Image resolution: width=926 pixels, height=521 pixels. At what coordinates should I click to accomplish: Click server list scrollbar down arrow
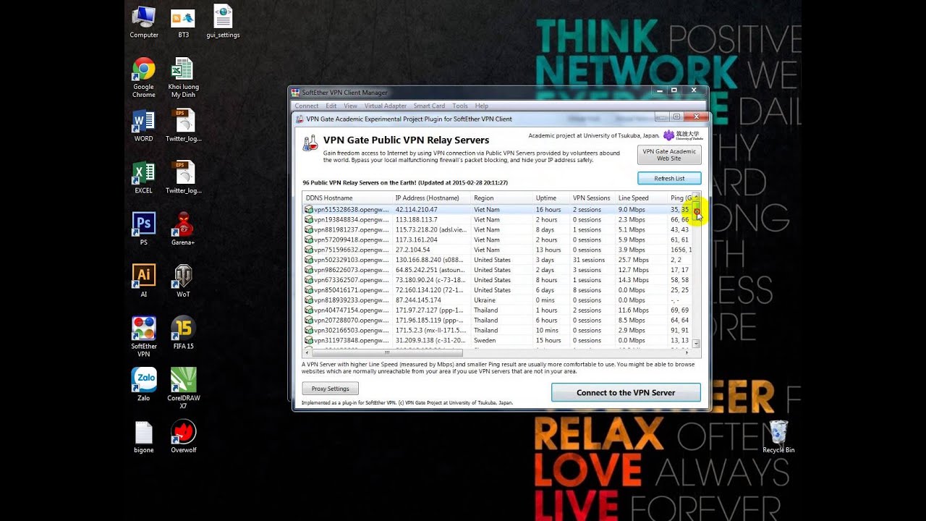[x=696, y=344]
